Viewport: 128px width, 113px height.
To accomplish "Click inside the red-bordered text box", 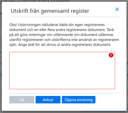I will click(x=62, y=70).
